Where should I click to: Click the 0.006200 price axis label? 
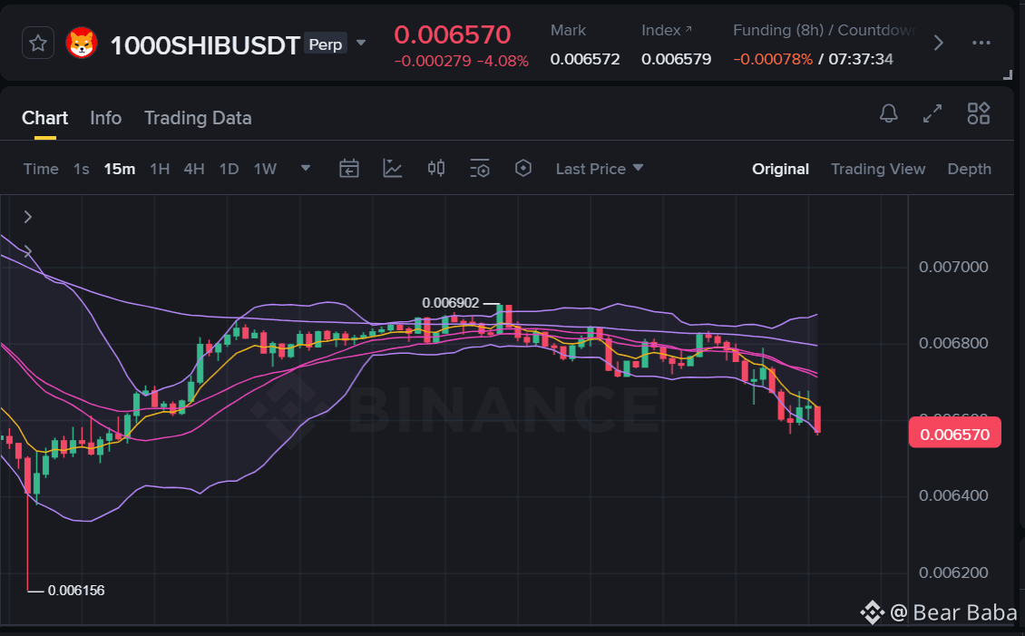point(953,572)
